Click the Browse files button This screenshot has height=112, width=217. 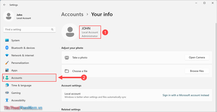(x=197, y=71)
